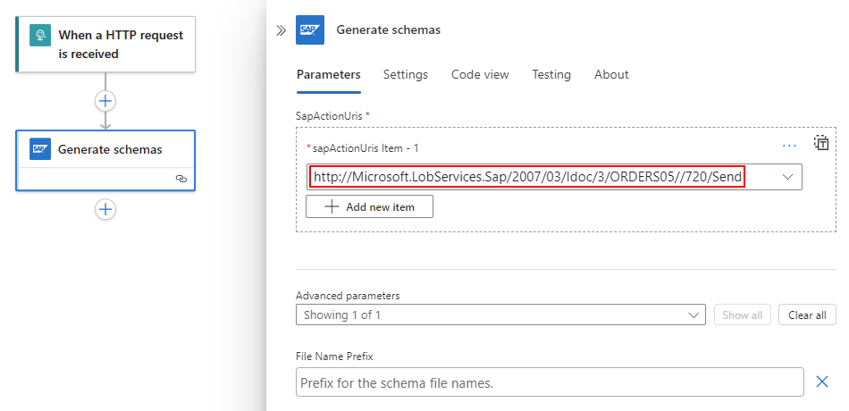Viewport: 849px width, 411px height.
Task: Add a step between trigger and action
Action: click(x=105, y=101)
